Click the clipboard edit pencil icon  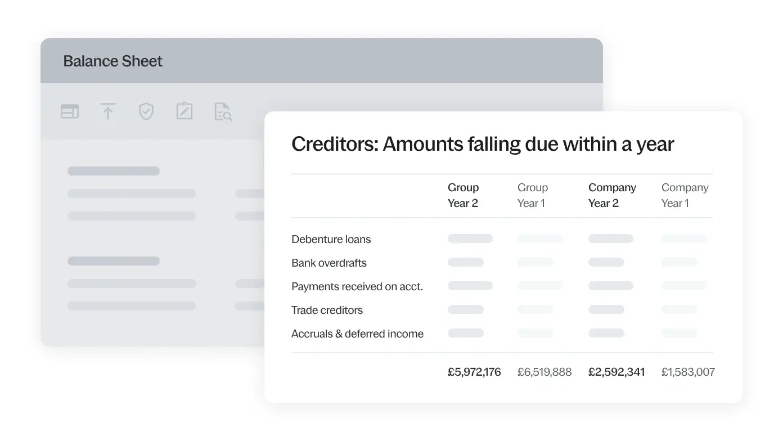(x=184, y=111)
